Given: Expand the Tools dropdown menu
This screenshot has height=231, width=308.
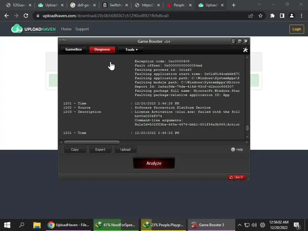Looking at the screenshot, I should coord(131,50).
